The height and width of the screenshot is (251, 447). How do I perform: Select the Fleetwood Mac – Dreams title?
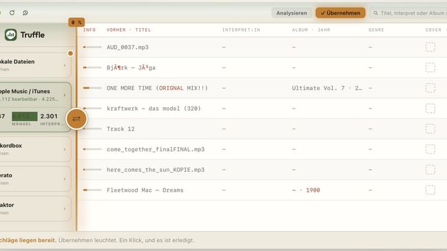pos(145,190)
